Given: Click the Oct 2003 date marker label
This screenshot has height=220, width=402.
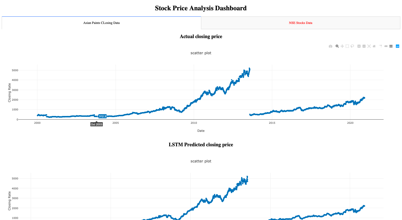Looking at the screenshot, I should click(97, 124).
